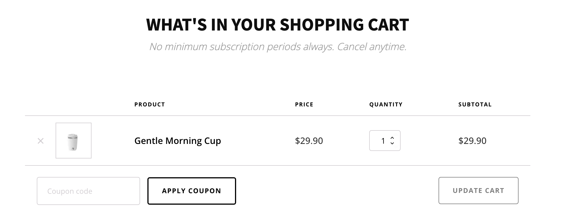Click the quantity decrease arrow

tap(393, 144)
